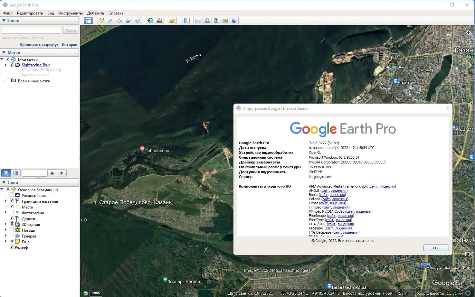The height and width of the screenshot is (297, 475).
Task: Open the Boost лицензия link
Action: coord(337,195)
